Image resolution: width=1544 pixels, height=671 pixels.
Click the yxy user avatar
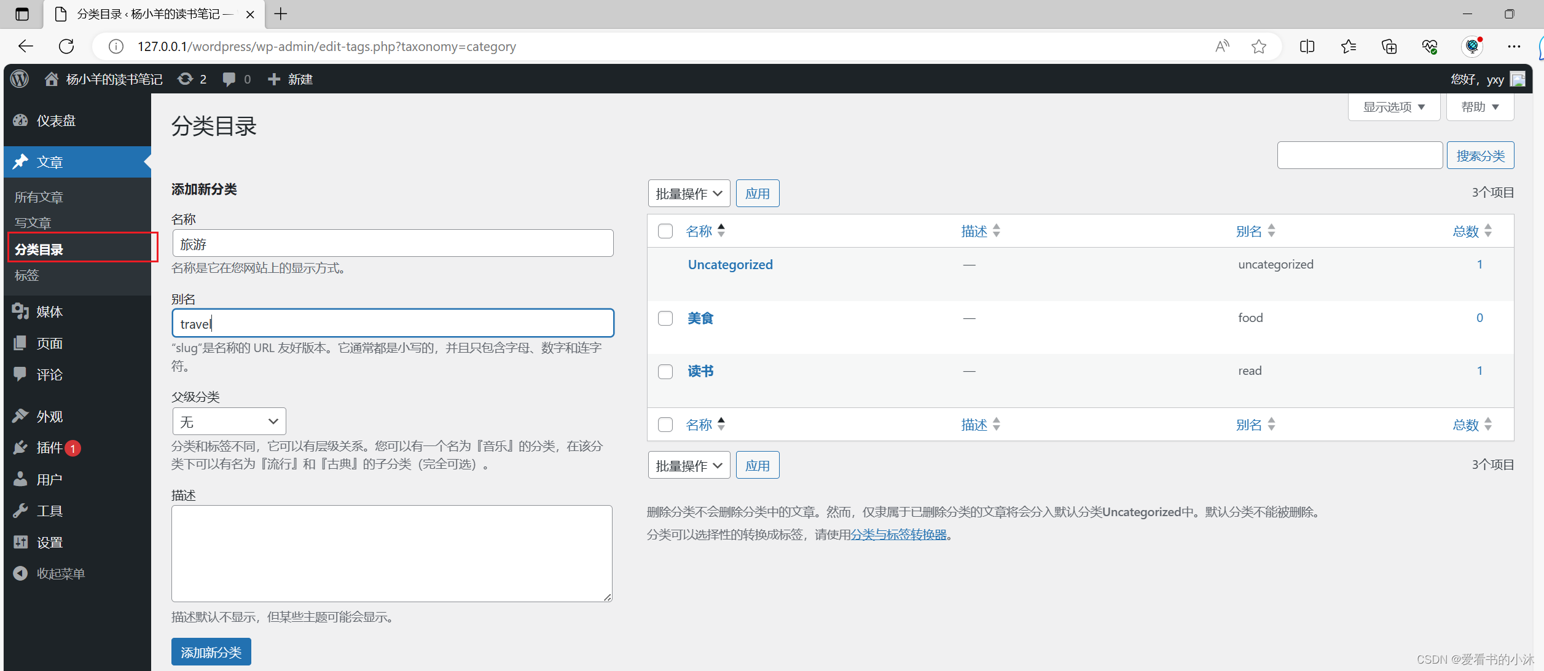pyautogui.click(x=1518, y=79)
